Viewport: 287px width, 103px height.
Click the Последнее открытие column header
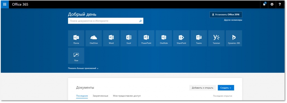pyautogui.click(x=223, y=96)
